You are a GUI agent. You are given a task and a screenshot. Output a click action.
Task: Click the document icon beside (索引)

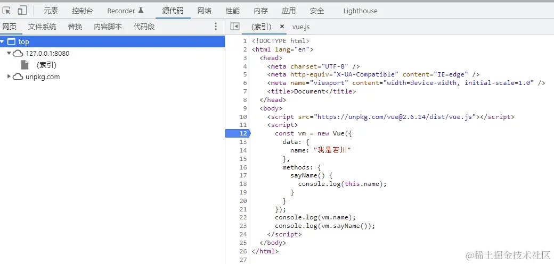[x=25, y=65]
